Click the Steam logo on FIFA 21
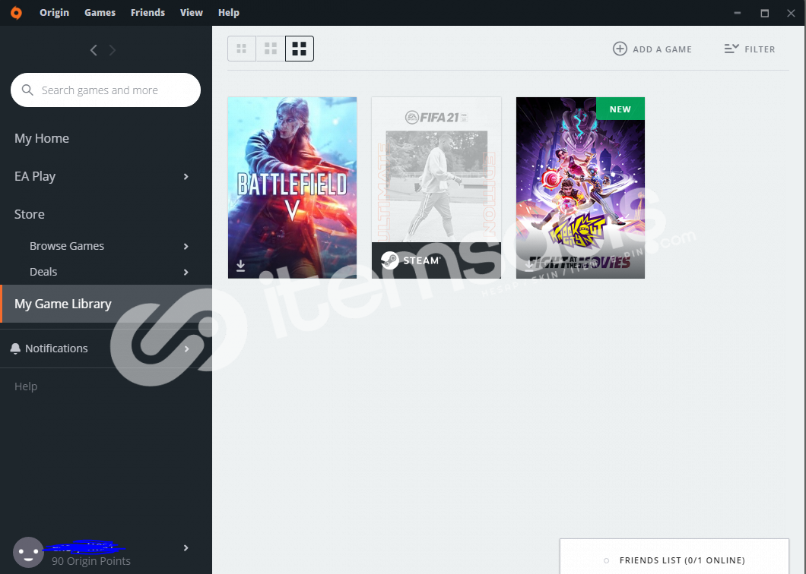Screen dimensions: 806x574 coord(390,260)
